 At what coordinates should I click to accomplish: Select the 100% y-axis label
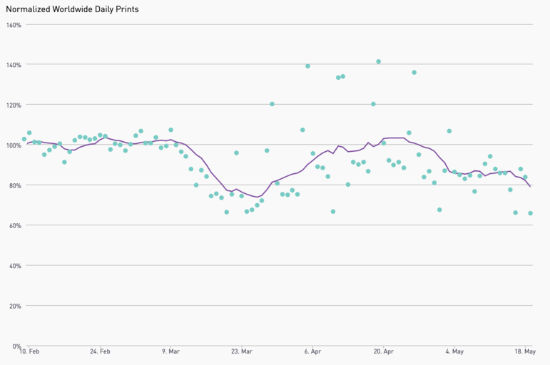tap(14, 145)
